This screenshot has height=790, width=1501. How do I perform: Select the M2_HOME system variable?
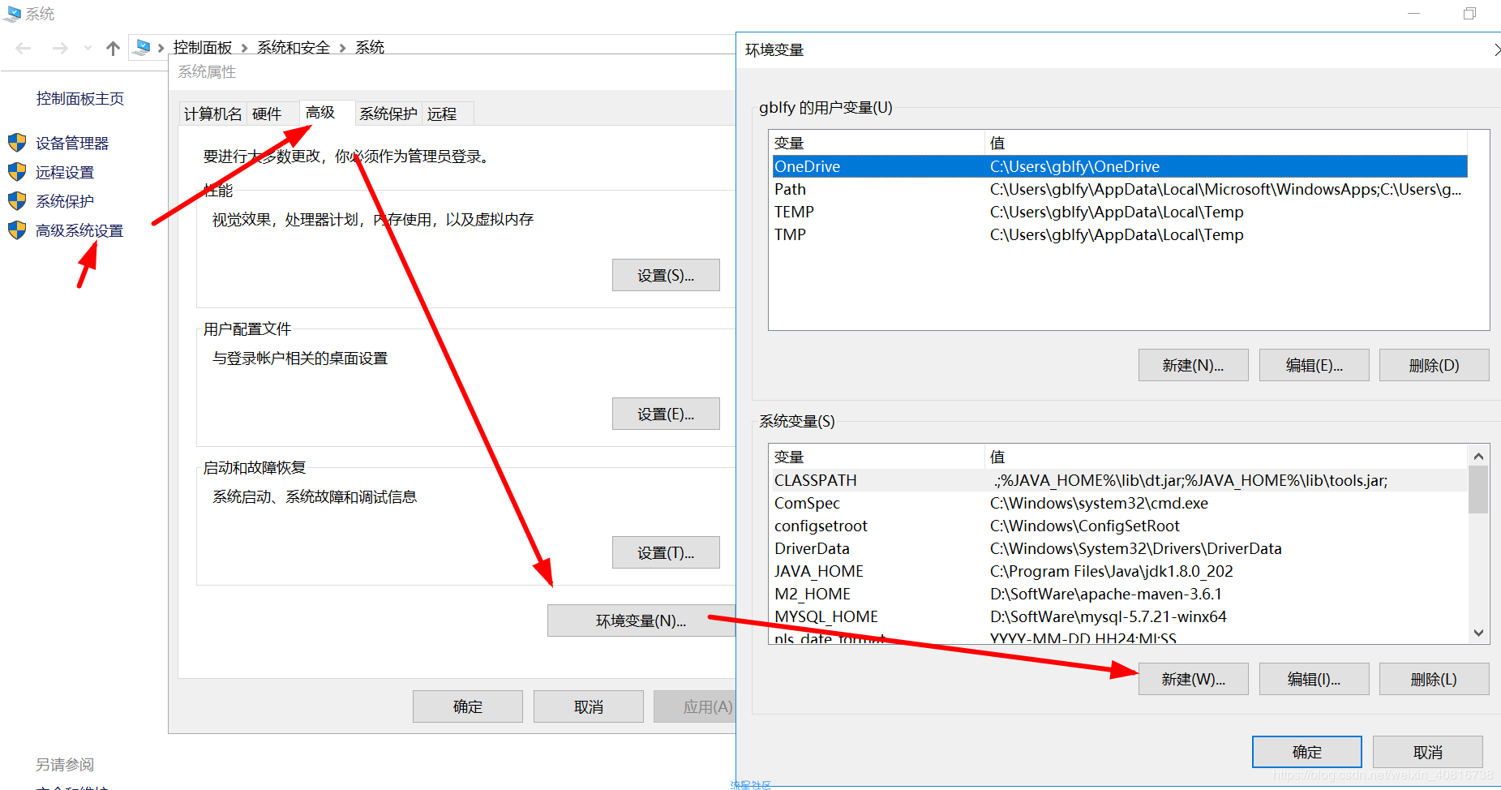1119,594
